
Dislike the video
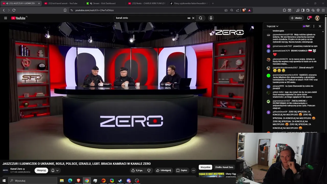tap(149, 170)
